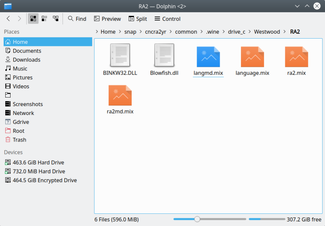
Task: Click RA2 breadcrumb folder name
Action: [295, 32]
